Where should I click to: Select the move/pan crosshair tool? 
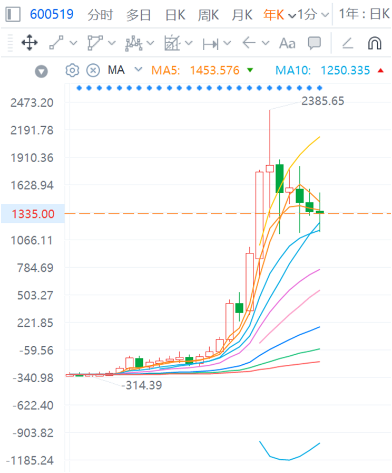coord(30,43)
